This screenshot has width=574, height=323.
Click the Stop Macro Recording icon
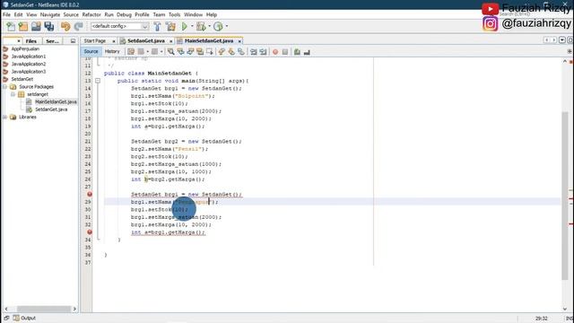(x=285, y=52)
